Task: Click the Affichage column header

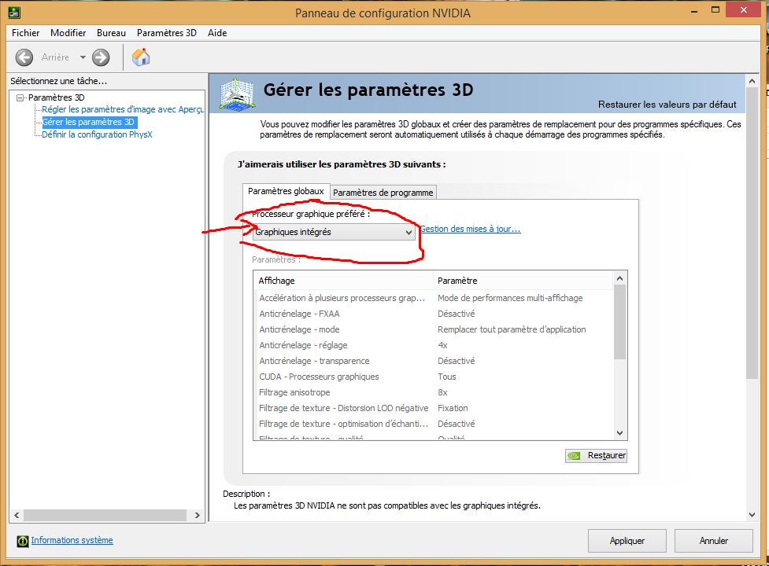Action: (x=343, y=281)
